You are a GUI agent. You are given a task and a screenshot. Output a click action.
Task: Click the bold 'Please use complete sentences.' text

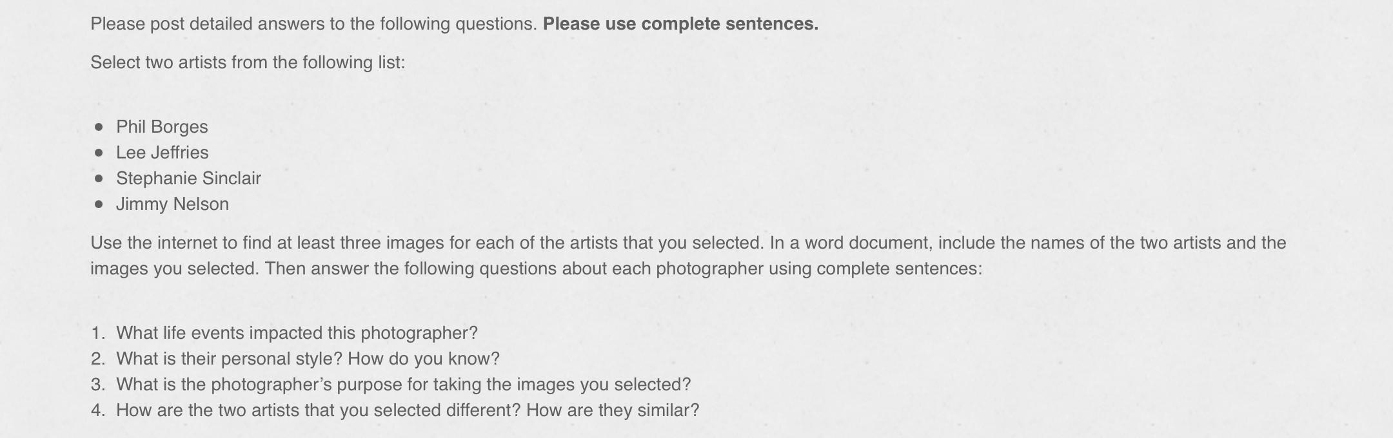680,24
